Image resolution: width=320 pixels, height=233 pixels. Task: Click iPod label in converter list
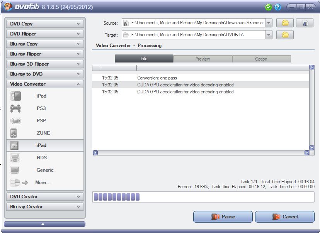(x=41, y=96)
